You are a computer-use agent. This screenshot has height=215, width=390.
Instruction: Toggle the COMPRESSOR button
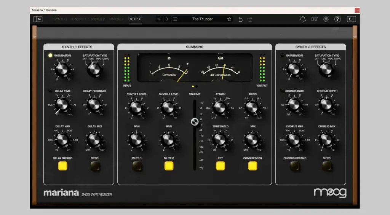(x=253, y=166)
